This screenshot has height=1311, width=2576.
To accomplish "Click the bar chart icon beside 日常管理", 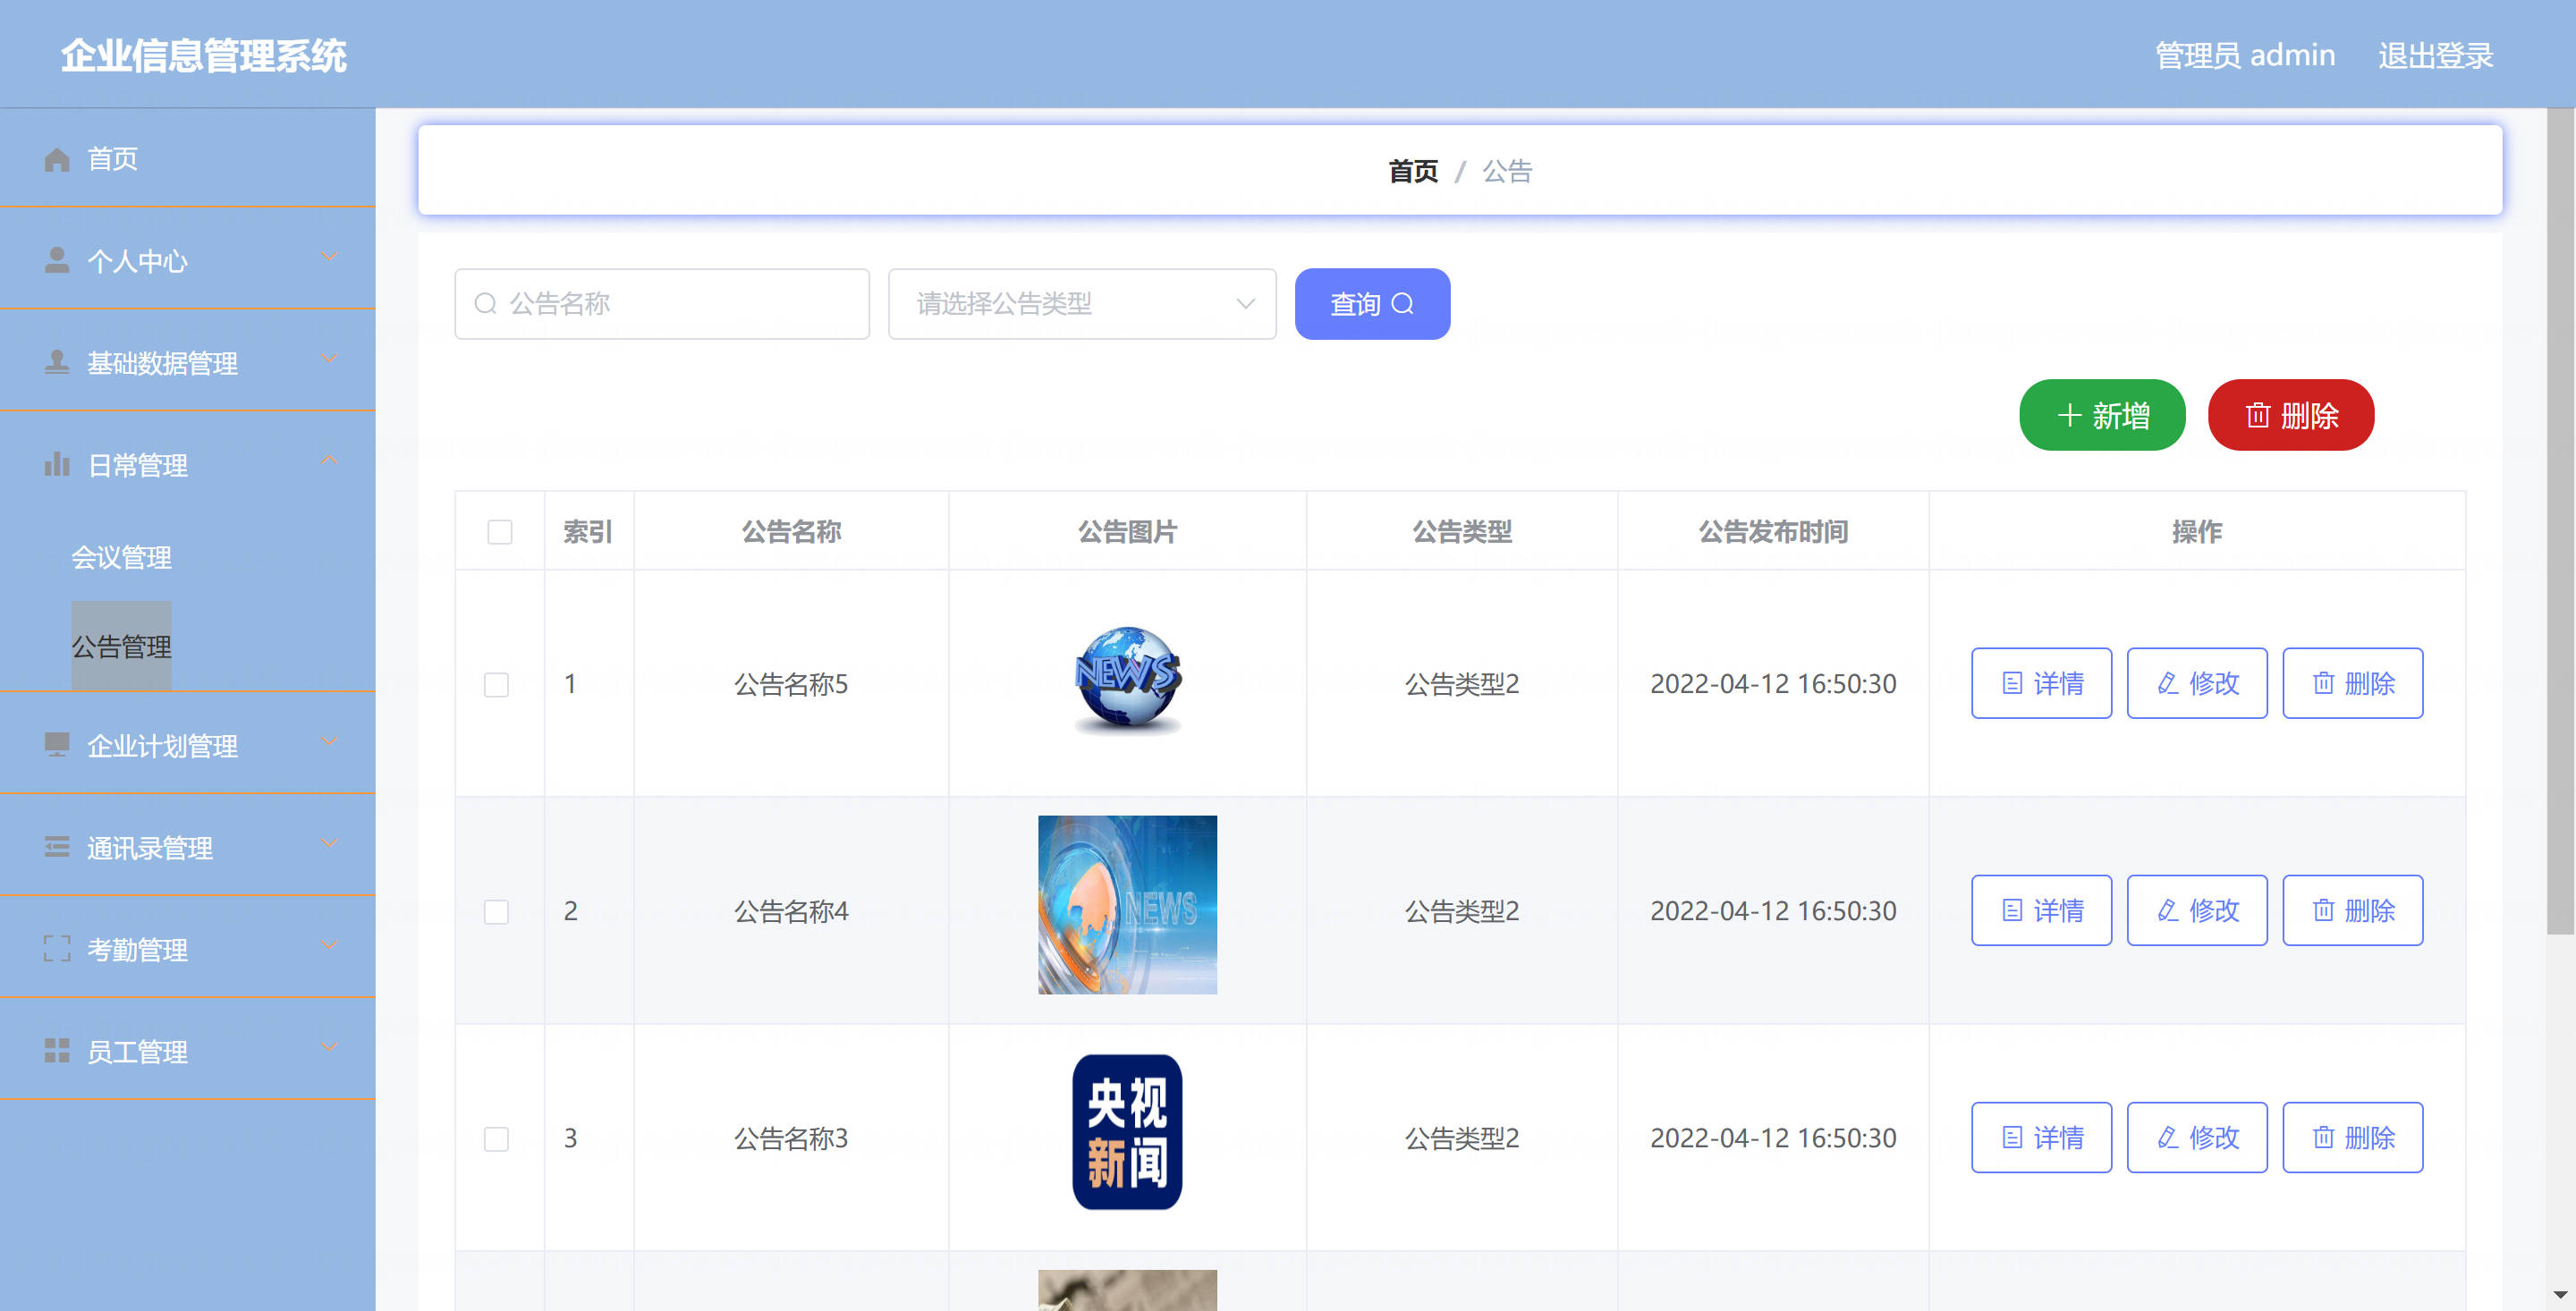I will pyautogui.click(x=57, y=464).
